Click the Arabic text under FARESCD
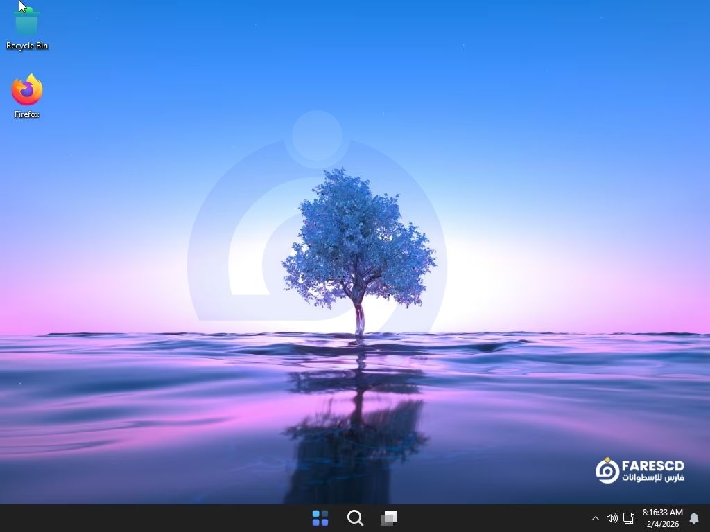 652,478
